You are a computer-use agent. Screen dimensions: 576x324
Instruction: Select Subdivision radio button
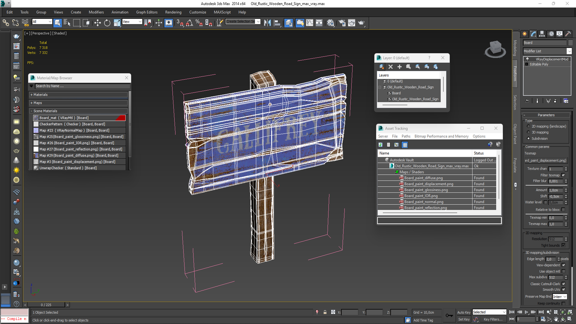pos(528,138)
